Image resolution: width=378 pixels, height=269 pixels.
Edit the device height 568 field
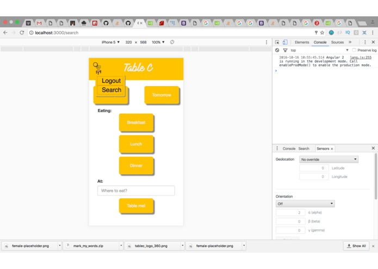tap(143, 42)
